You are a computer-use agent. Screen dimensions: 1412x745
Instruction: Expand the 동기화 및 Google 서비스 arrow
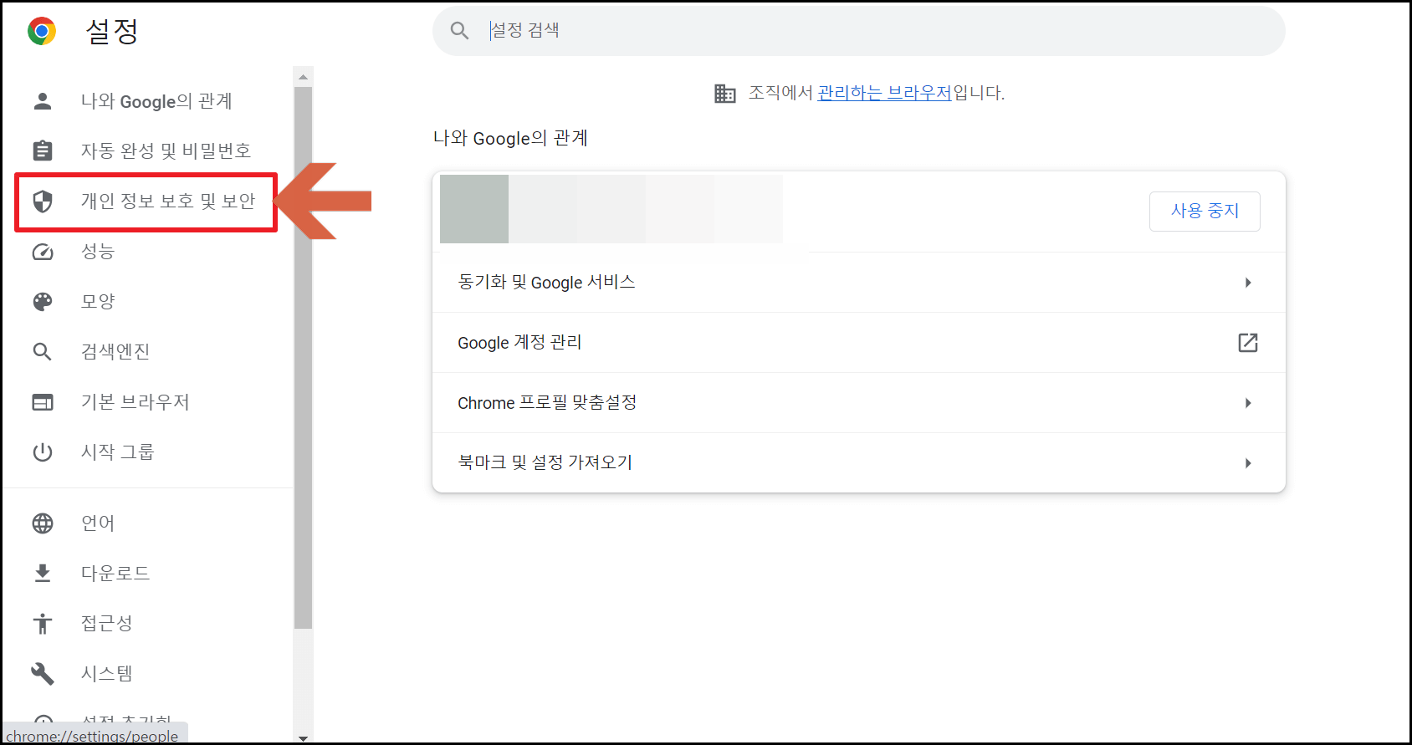click(1248, 283)
